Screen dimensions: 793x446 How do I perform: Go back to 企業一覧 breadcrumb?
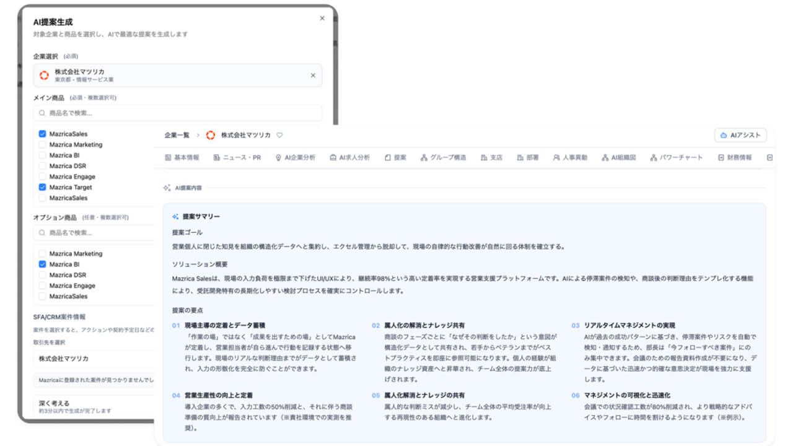click(x=177, y=135)
